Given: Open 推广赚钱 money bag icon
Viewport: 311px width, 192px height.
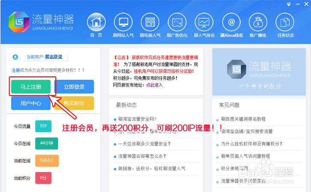Looking at the screenshot, I should point(258,22).
